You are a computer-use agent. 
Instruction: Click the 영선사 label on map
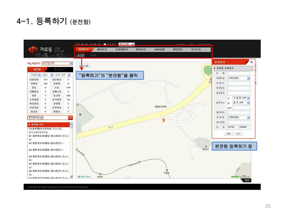(x=206, y=150)
